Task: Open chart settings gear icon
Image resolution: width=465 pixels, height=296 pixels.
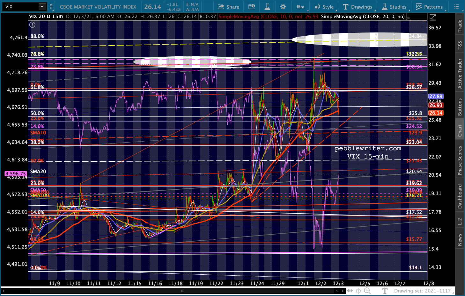Action: (283, 7)
